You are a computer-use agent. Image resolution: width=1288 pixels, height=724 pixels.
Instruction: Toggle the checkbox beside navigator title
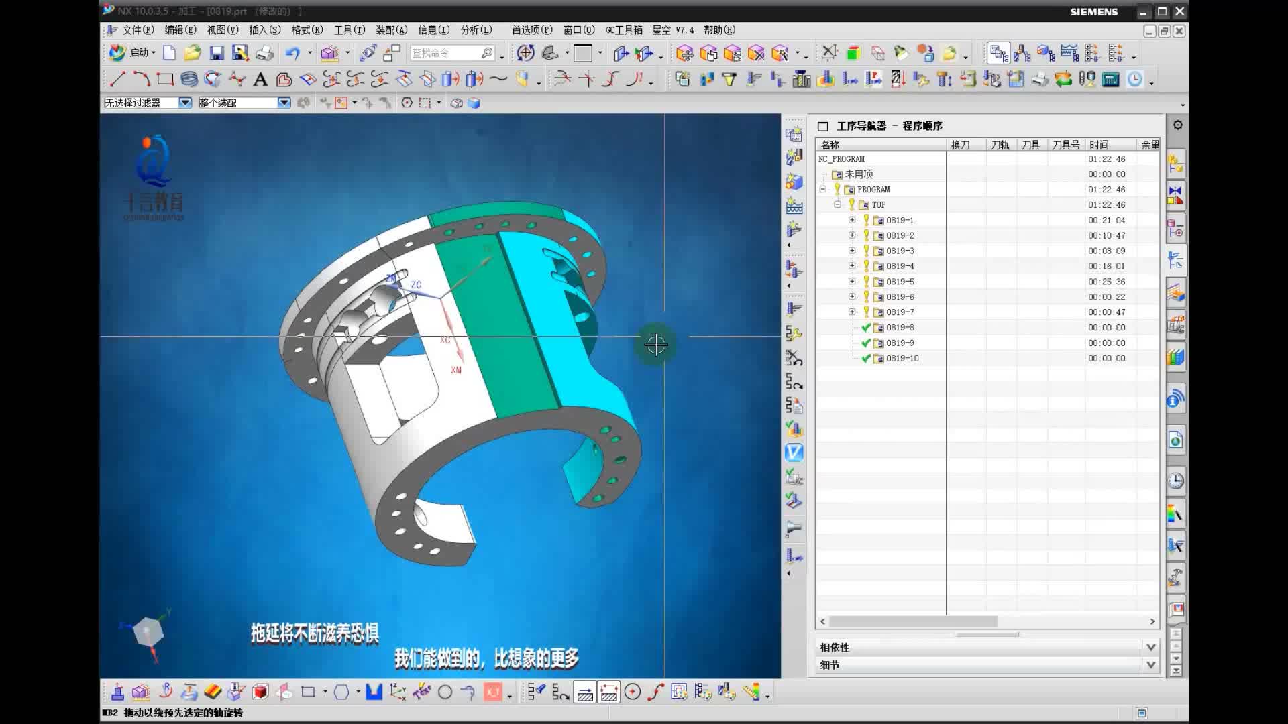823,126
